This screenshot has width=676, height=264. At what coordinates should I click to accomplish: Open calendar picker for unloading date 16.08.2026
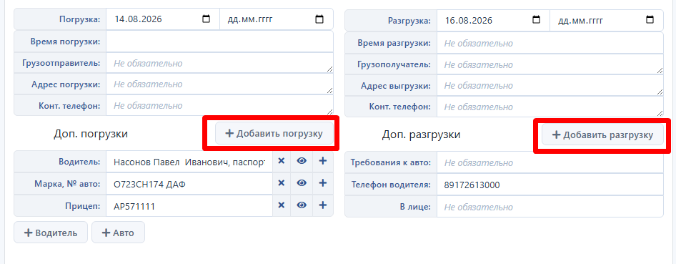point(537,19)
